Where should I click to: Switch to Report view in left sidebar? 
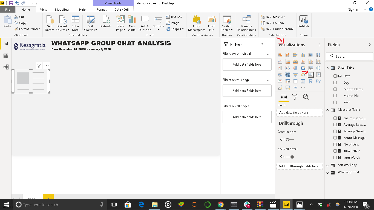tap(6, 44)
